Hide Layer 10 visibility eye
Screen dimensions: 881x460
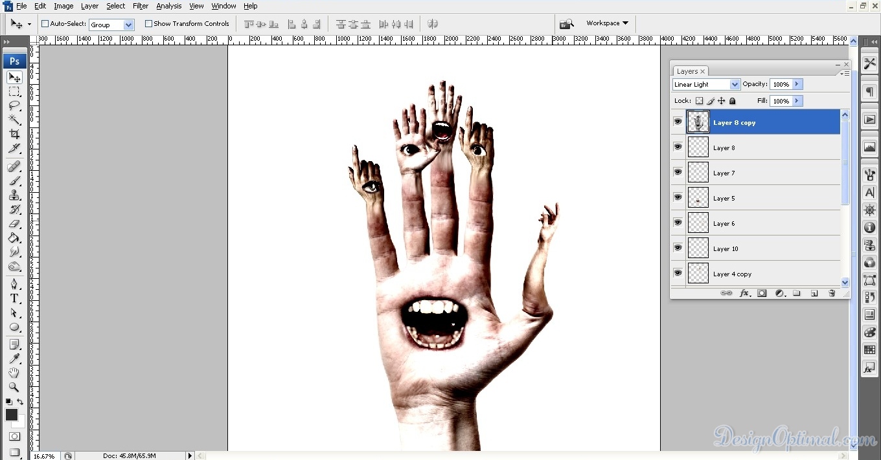pos(678,248)
